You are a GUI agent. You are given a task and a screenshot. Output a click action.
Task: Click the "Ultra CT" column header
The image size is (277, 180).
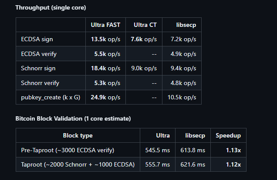(x=144, y=25)
